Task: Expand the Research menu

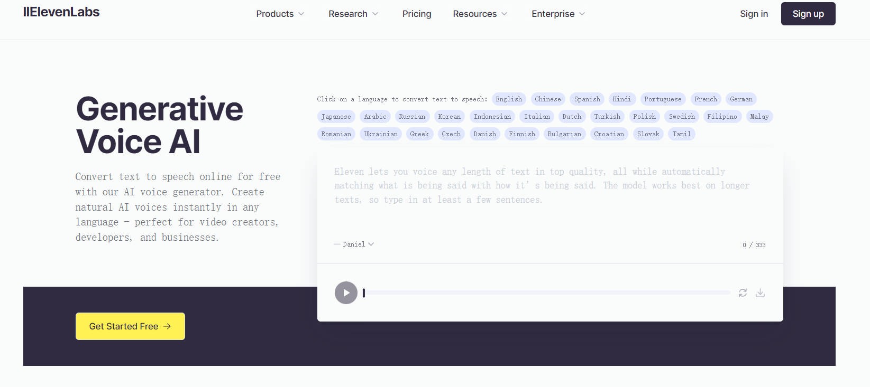Action: tap(353, 14)
